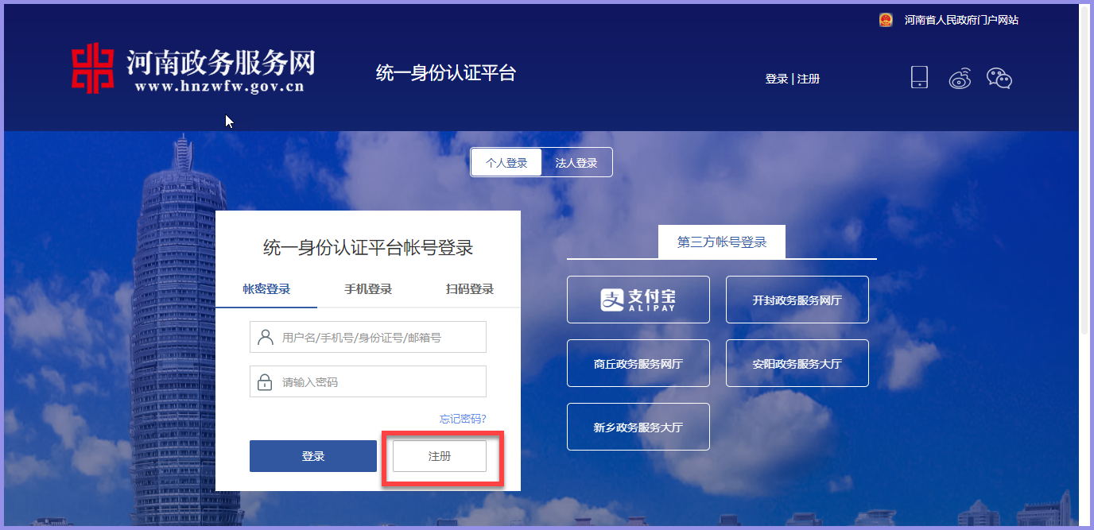Open 安阳政务服务大厅 login

(x=797, y=363)
